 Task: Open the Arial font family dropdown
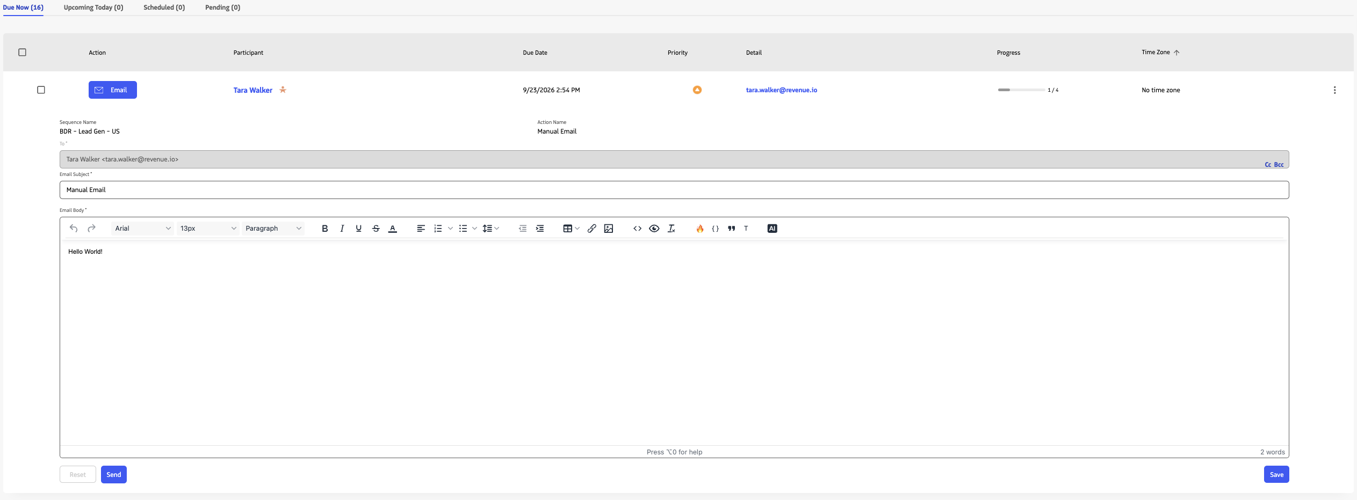pyautogui.click(x=142, y=229)
